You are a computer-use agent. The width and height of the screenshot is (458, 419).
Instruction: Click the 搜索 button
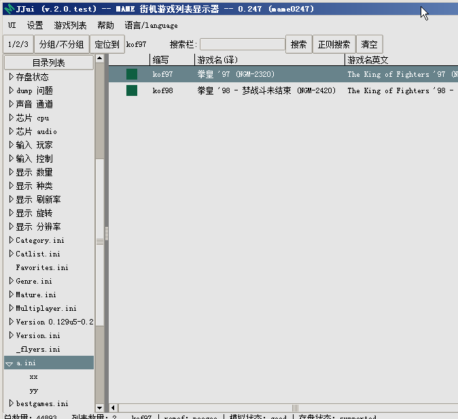coord(298,44)
